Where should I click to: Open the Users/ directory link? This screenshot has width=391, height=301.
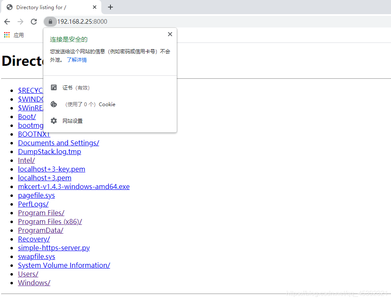point(28,274)
